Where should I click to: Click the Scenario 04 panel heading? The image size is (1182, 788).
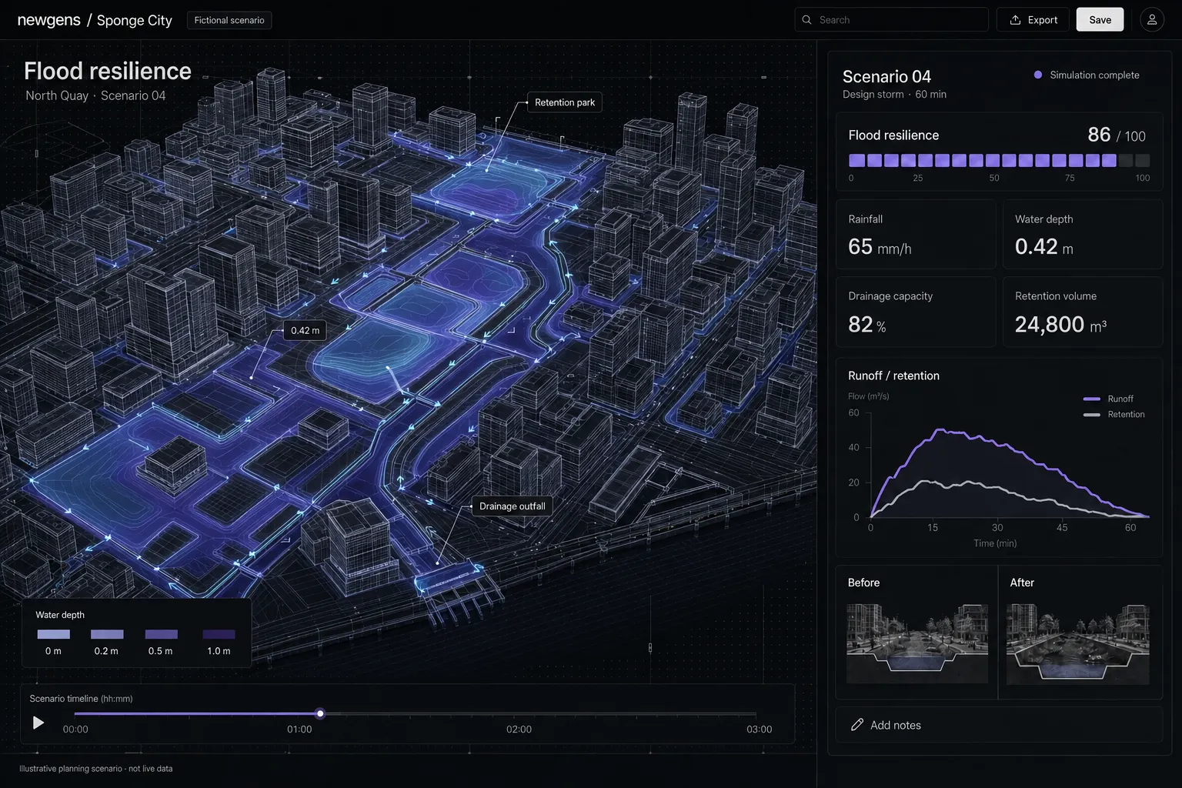coord(886,76)
